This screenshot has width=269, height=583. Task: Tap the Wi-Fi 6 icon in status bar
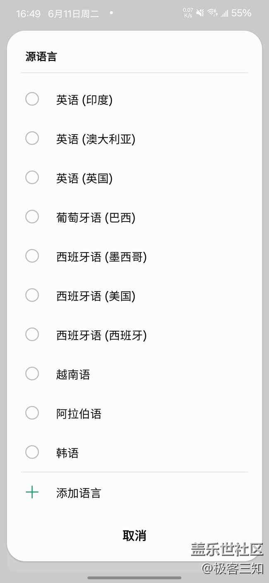point(212,13)
